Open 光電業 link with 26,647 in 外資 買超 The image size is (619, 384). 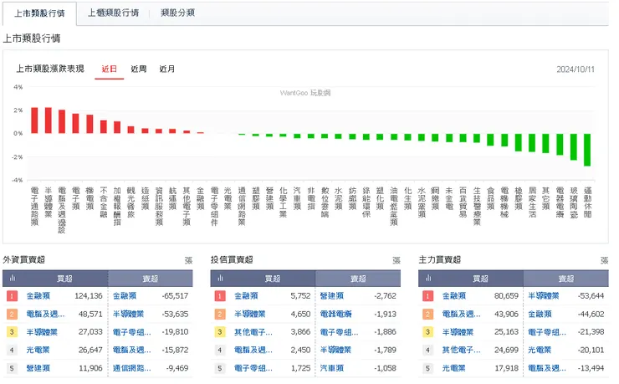(38, 350)
